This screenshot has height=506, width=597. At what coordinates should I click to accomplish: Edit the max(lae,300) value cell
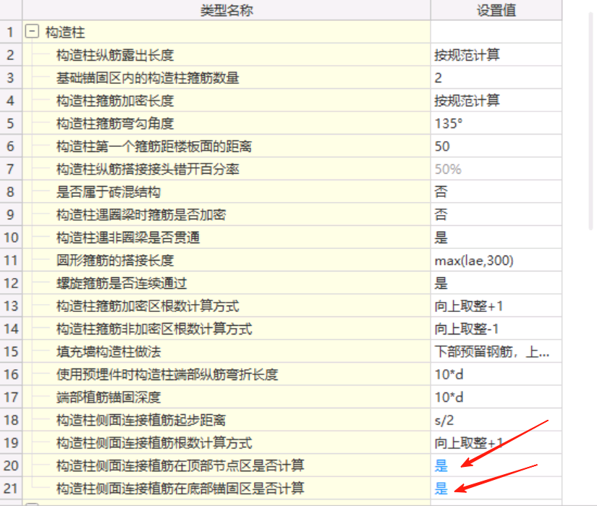pos(496,261)
